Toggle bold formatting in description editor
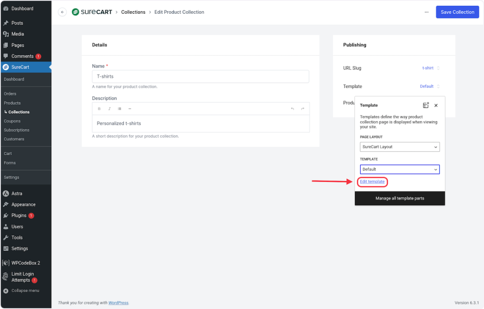This screenshot has width=484, height=309. click(99, 109)
